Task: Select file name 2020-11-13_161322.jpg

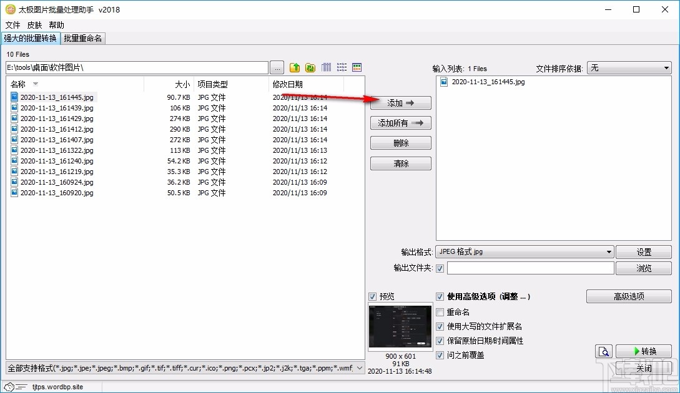Action: click(57, 150)
